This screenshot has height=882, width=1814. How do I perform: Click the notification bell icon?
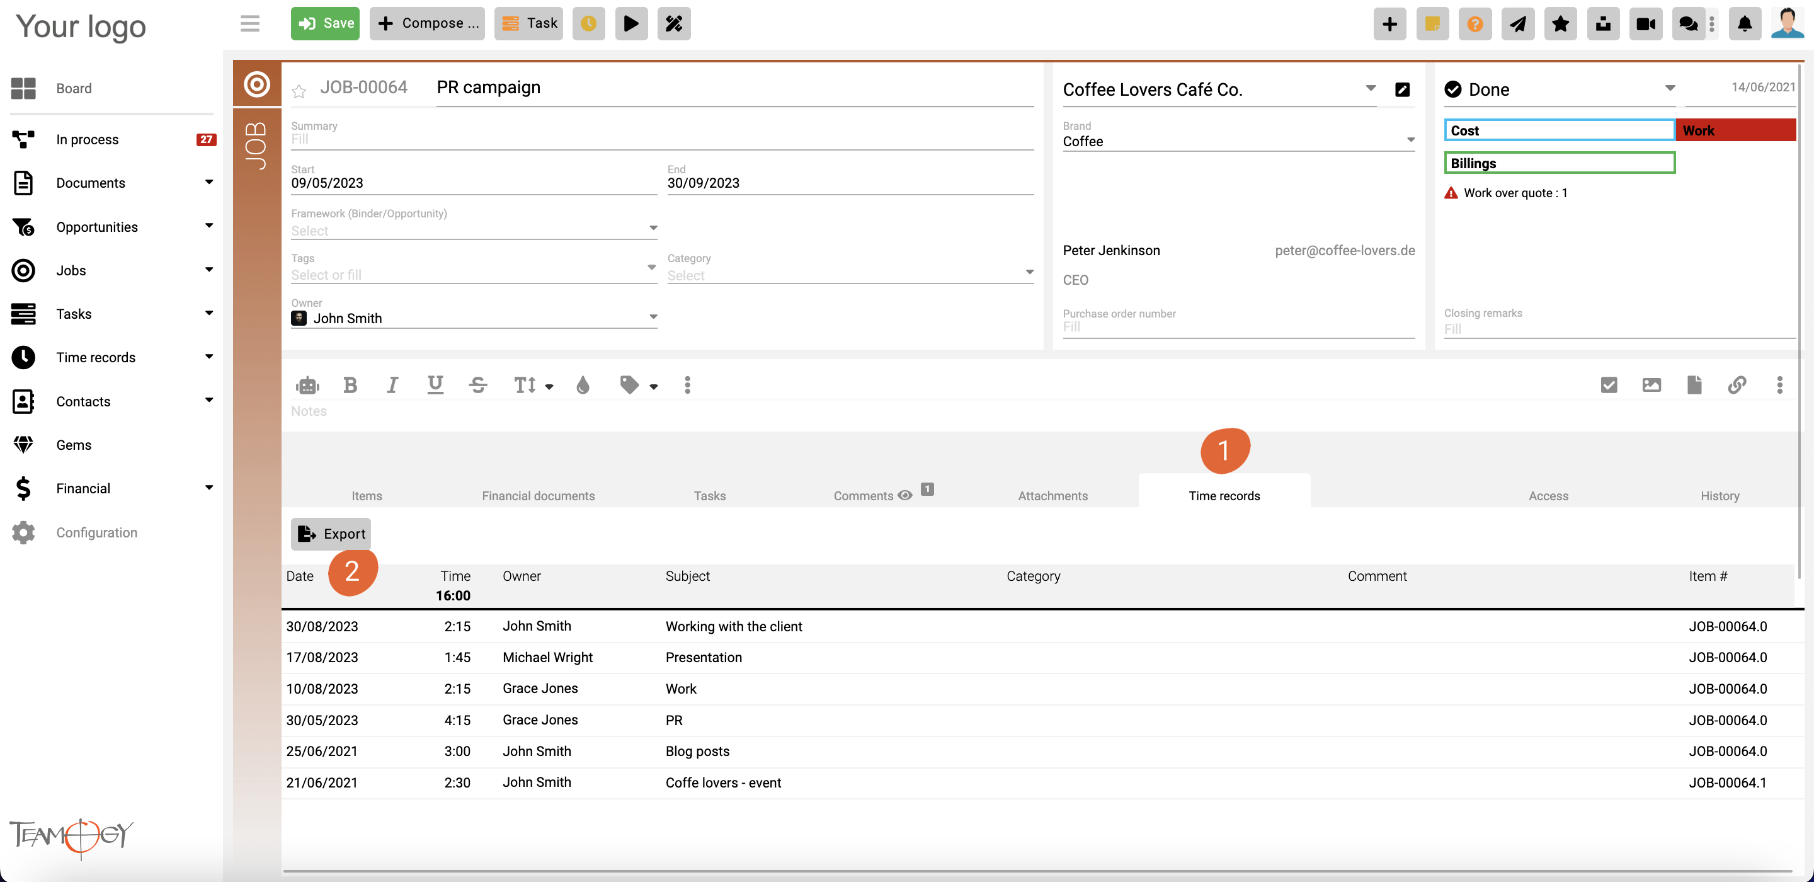coord(1744,24)
